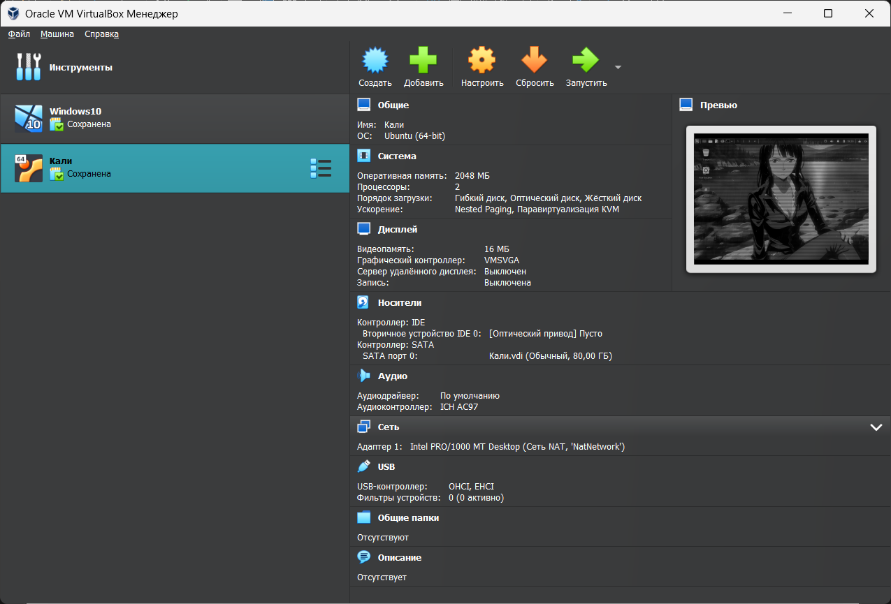Open the Дисплей section header link
Screen dimensions: 891x604
click(x=398, y=229)
